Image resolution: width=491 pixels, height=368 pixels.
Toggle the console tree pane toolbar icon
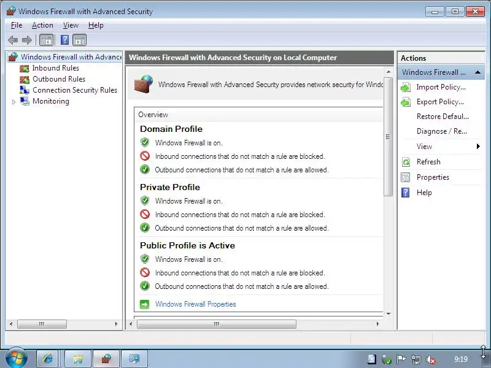(x=46, y=40)
